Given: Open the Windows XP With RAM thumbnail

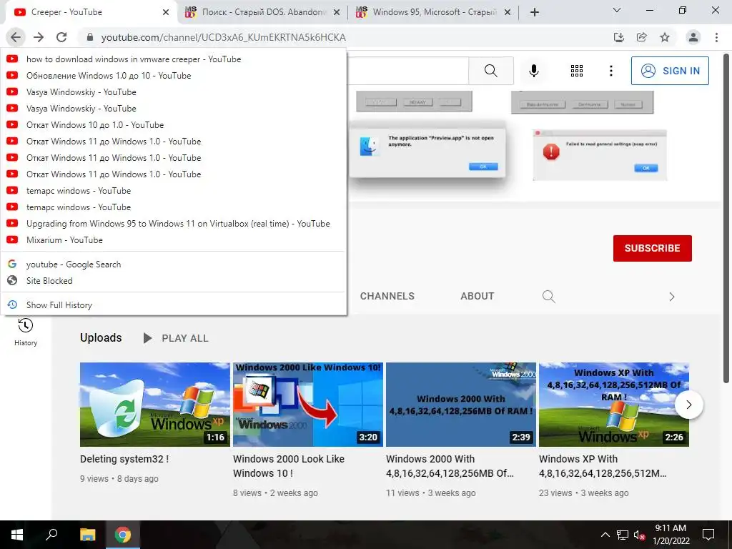Looking at the screenshot, I should click(x=614, y=405).
